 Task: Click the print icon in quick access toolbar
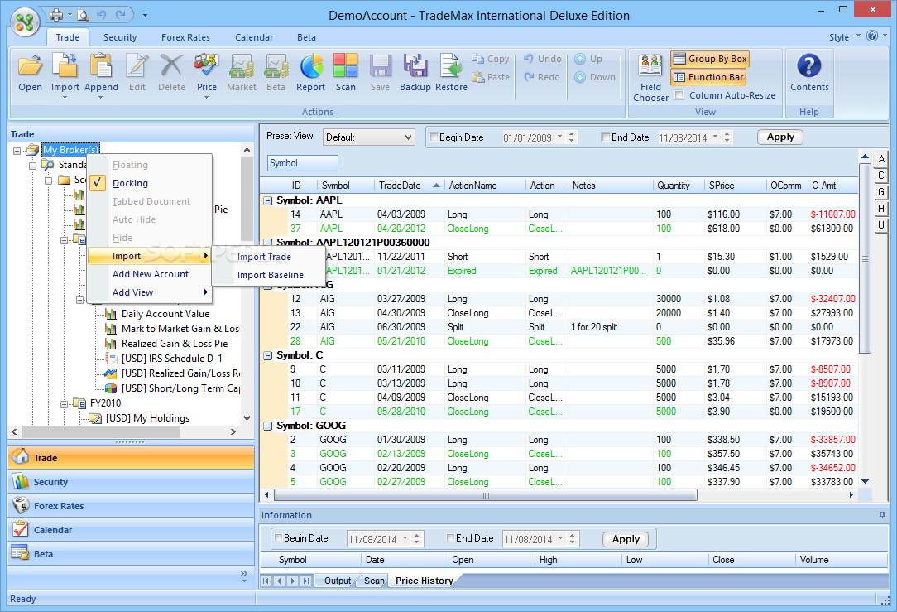tap(56, 14)
